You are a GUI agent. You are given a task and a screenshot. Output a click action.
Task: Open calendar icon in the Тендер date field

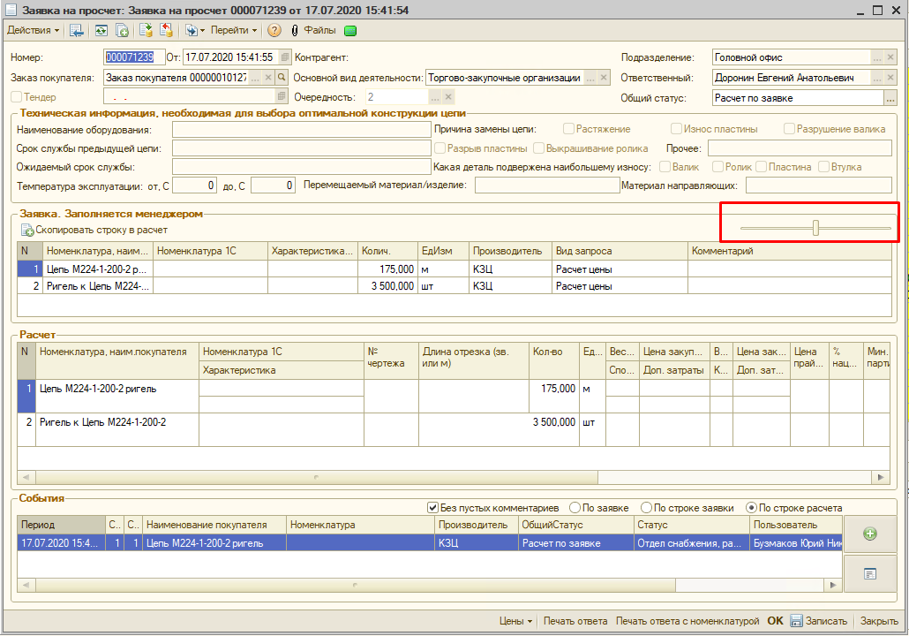click(x=282, y=97)
